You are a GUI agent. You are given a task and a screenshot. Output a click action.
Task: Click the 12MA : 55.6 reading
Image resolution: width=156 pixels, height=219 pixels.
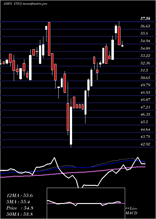20,196
